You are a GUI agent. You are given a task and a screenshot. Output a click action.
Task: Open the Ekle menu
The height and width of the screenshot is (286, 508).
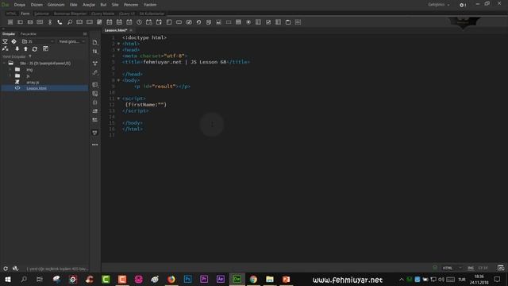[x=74, y=5]
